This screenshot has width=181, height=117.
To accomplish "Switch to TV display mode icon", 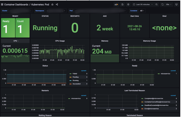I will click(x=176, y=4).
